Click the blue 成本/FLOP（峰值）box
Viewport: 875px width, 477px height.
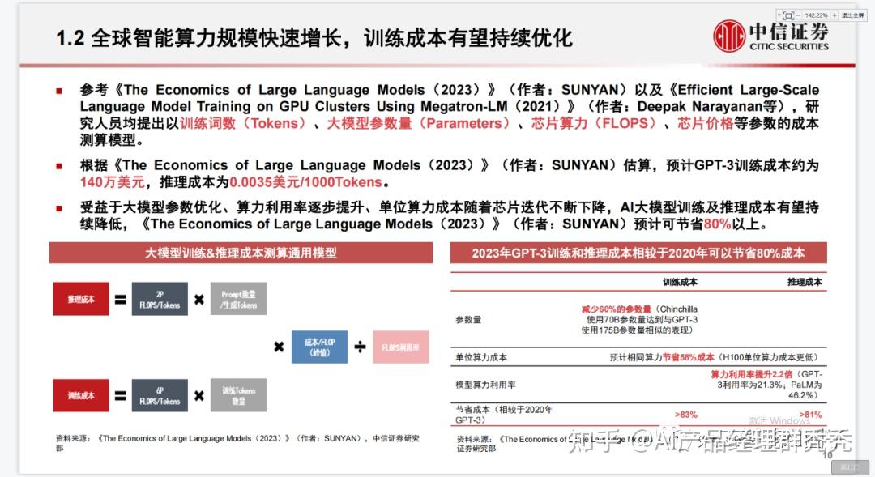pos(318,347)
